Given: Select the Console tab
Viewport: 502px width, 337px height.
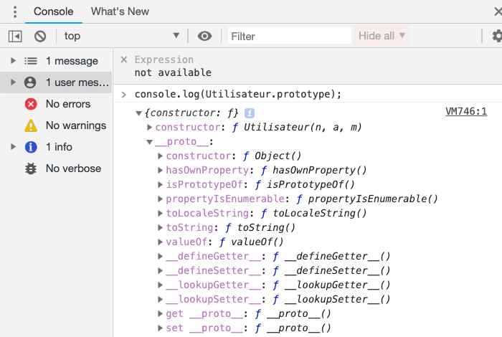Looking at the screenshot, I should pyautogui.click(x=53, y=11).
